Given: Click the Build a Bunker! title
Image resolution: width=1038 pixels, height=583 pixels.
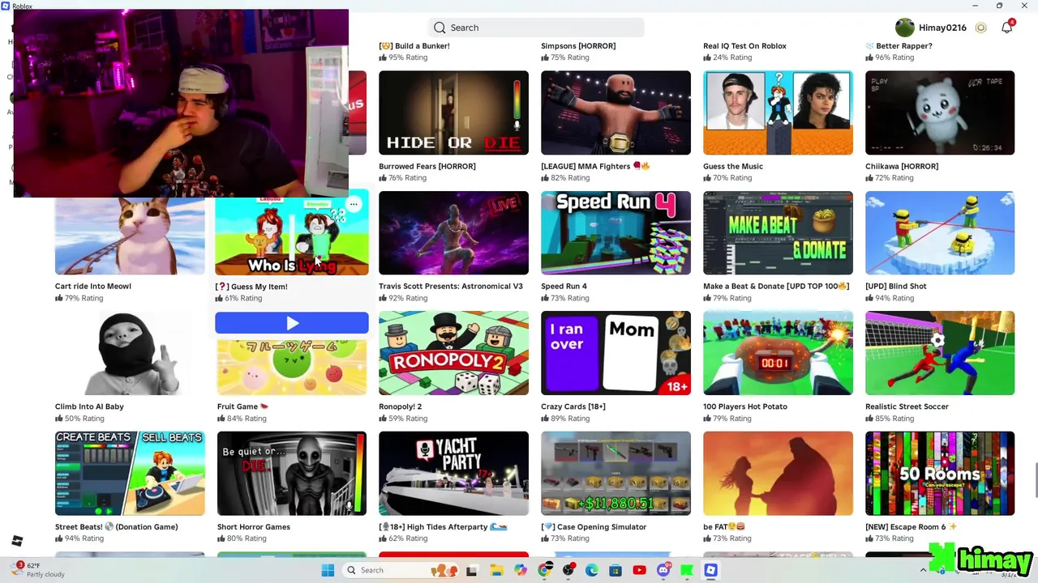Looking at the screenshot, I should pyautogui.click(x=414, y=46).
